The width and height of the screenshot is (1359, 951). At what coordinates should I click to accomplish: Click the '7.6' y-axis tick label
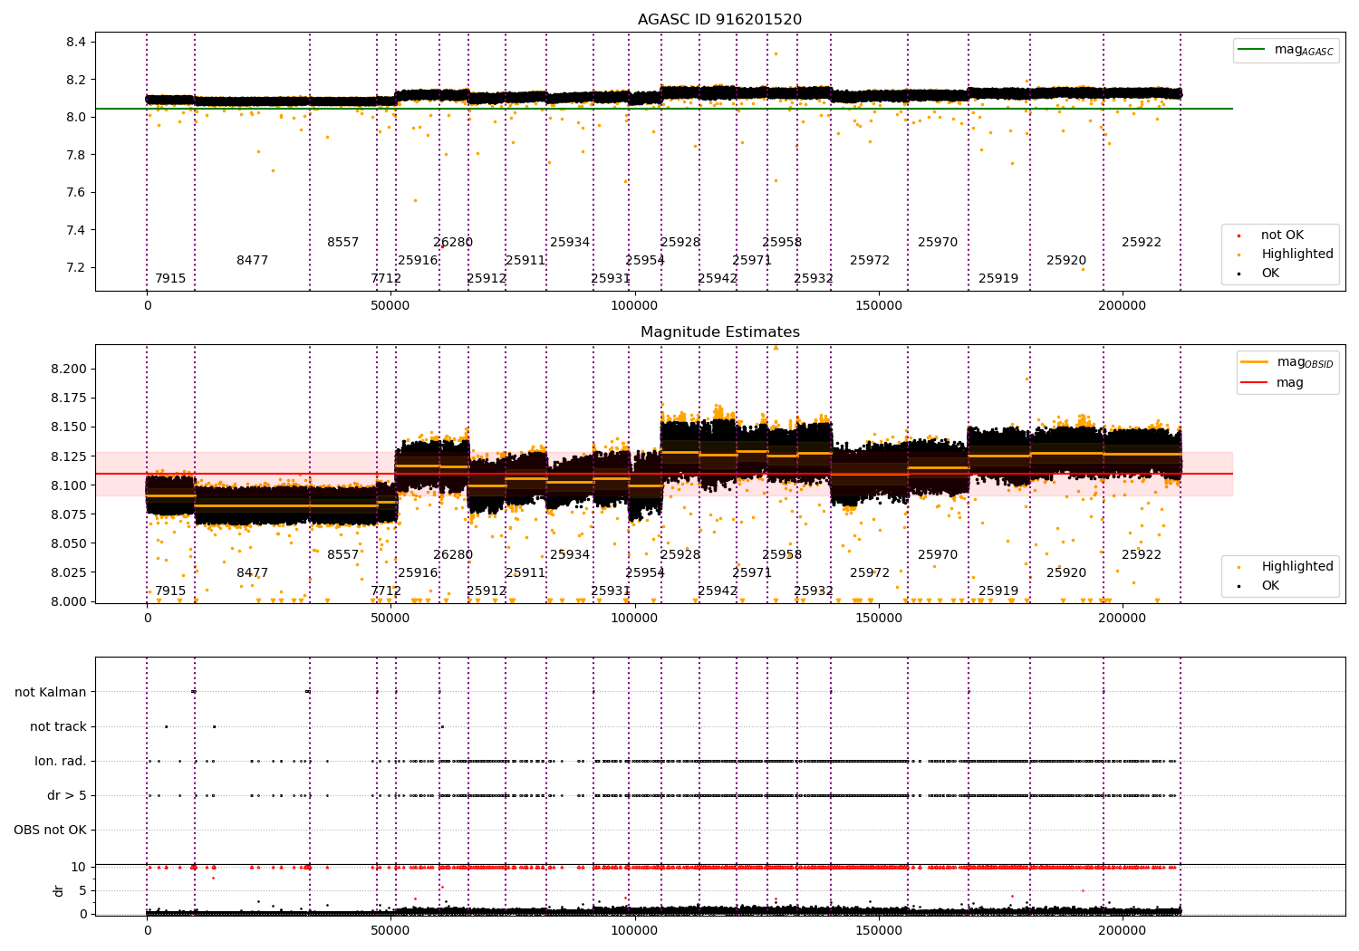(x=76, y=192)
